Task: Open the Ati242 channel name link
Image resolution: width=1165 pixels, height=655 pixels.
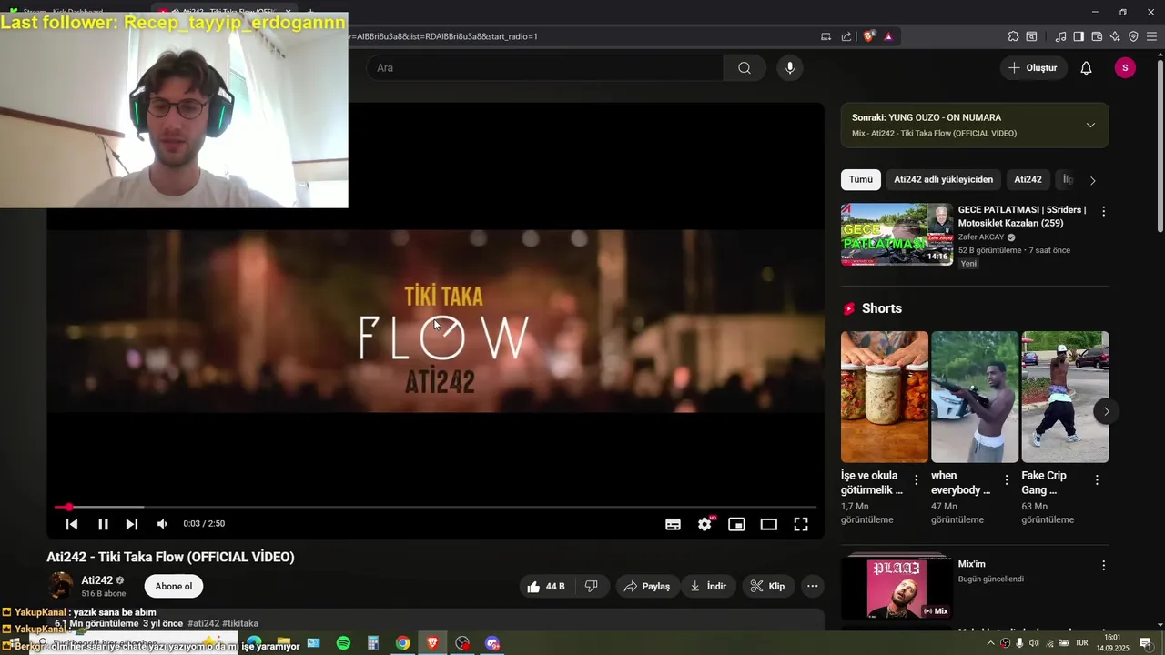Action: tap(97, 580)
